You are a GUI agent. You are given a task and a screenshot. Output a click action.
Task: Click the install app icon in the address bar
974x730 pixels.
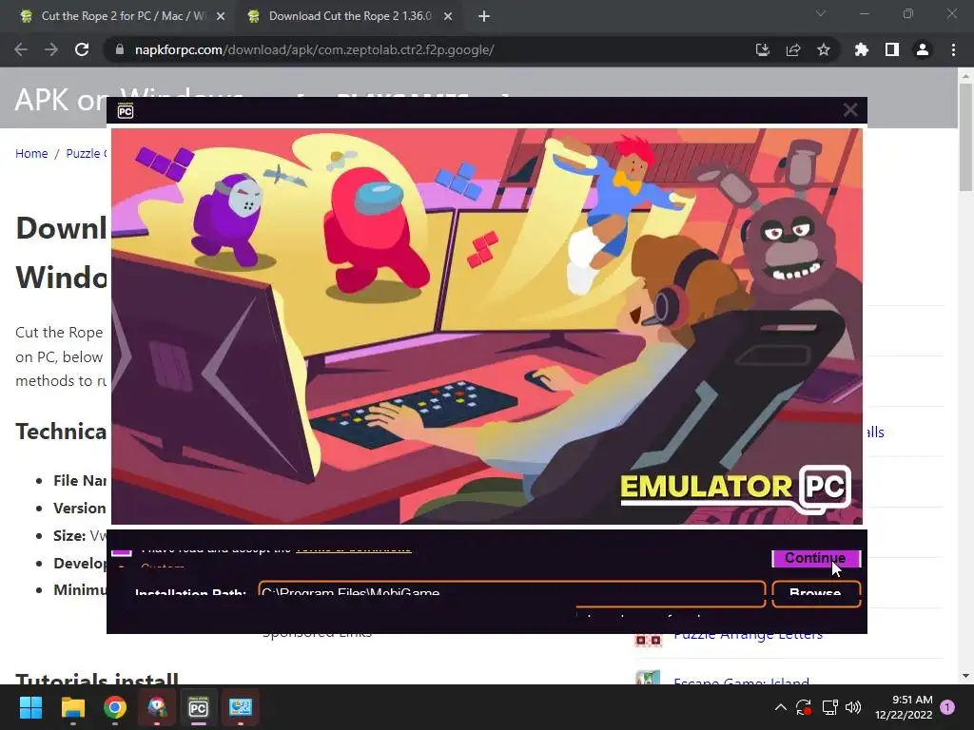762,49
